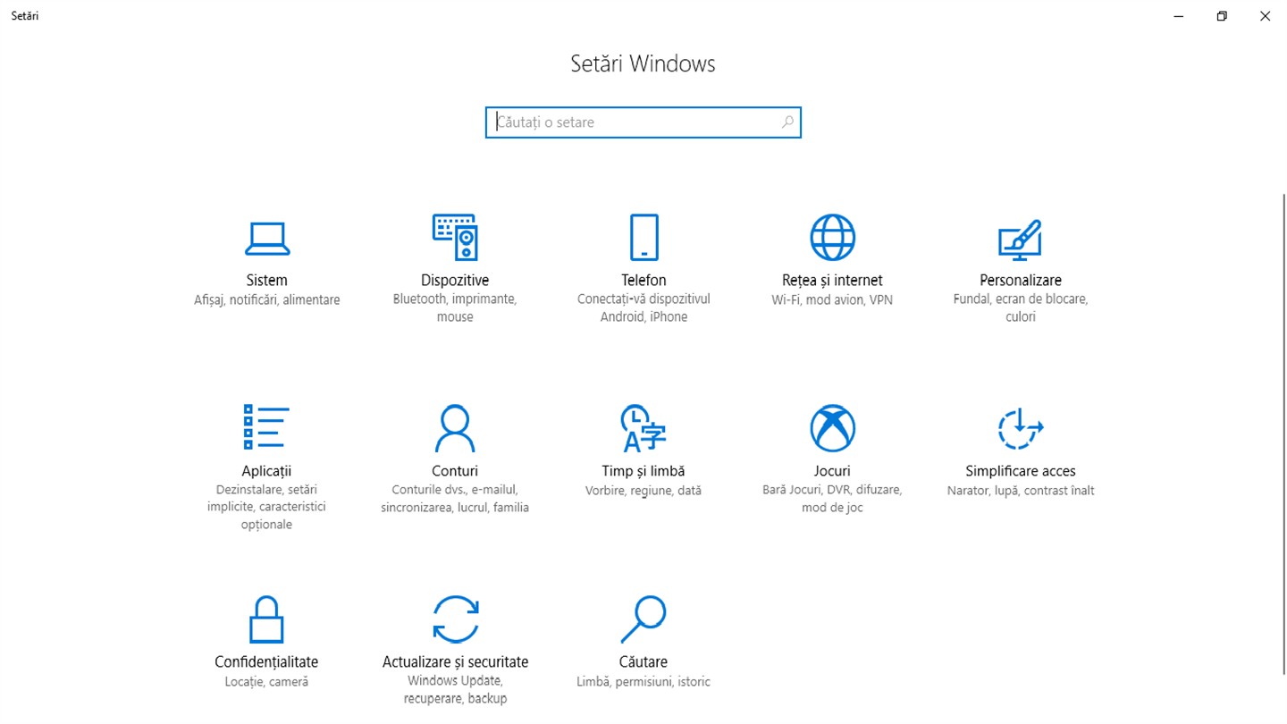Image resolution: width=1287 pixels, height=724 pixels.
Task: Select the Personalizare paintbrush icon
Action: coord(1020,239)
